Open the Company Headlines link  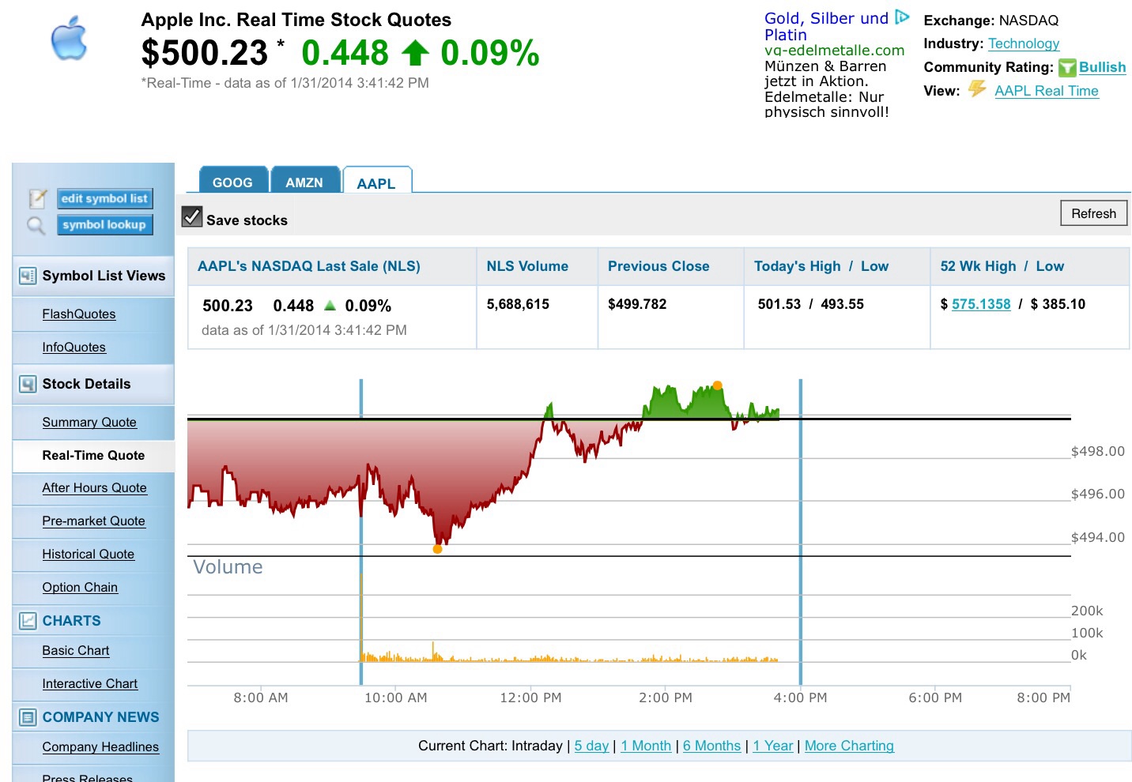[100, 747]
